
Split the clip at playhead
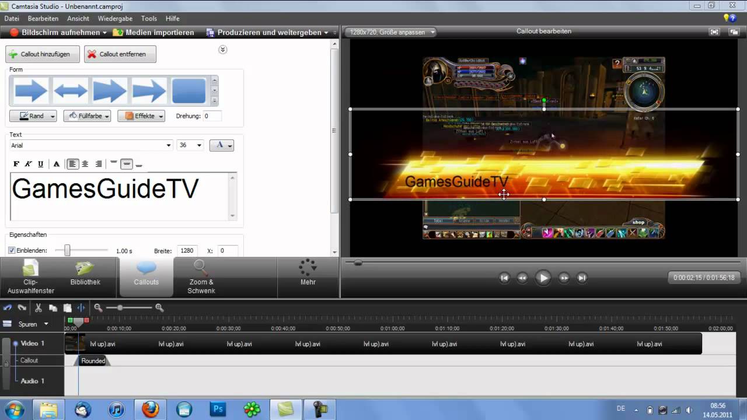tap(81, 307)
